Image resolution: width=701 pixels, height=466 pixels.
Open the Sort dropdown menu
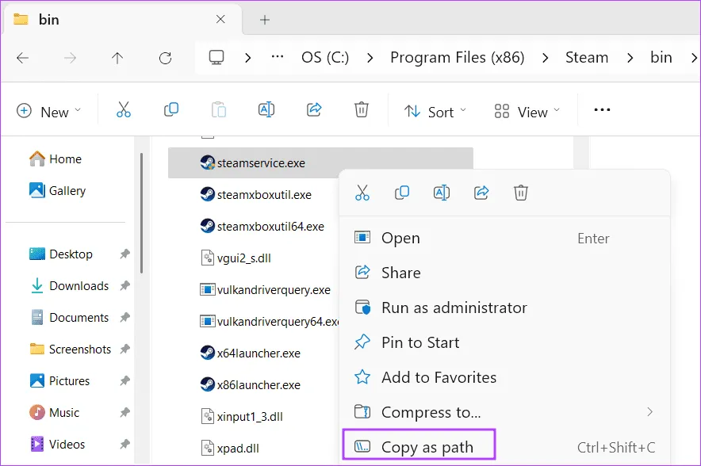(x=435, y=111)
